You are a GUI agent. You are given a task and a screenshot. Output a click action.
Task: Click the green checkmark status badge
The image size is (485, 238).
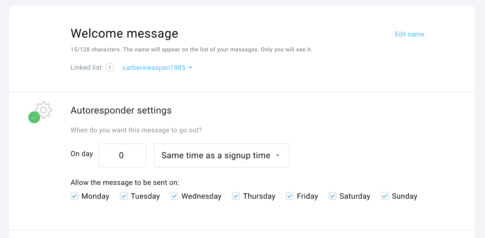pos(34,117)
